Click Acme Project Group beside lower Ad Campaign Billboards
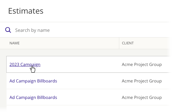 142,98
